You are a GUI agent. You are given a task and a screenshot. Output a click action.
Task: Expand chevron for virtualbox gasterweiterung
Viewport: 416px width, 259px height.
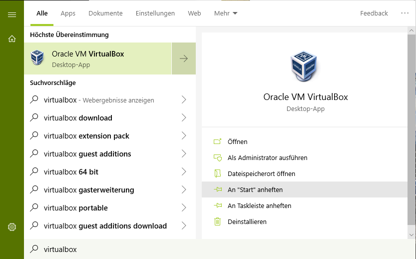pyautogui.click(x=184, y=189)
